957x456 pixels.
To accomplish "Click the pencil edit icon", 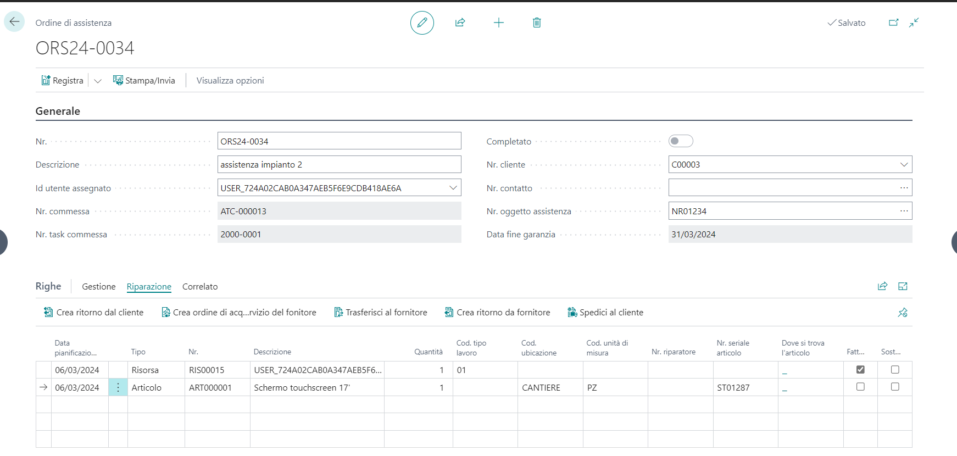I will point(422,23).
